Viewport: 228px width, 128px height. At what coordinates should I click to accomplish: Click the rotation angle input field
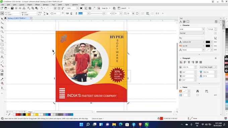tap(57, 13)
